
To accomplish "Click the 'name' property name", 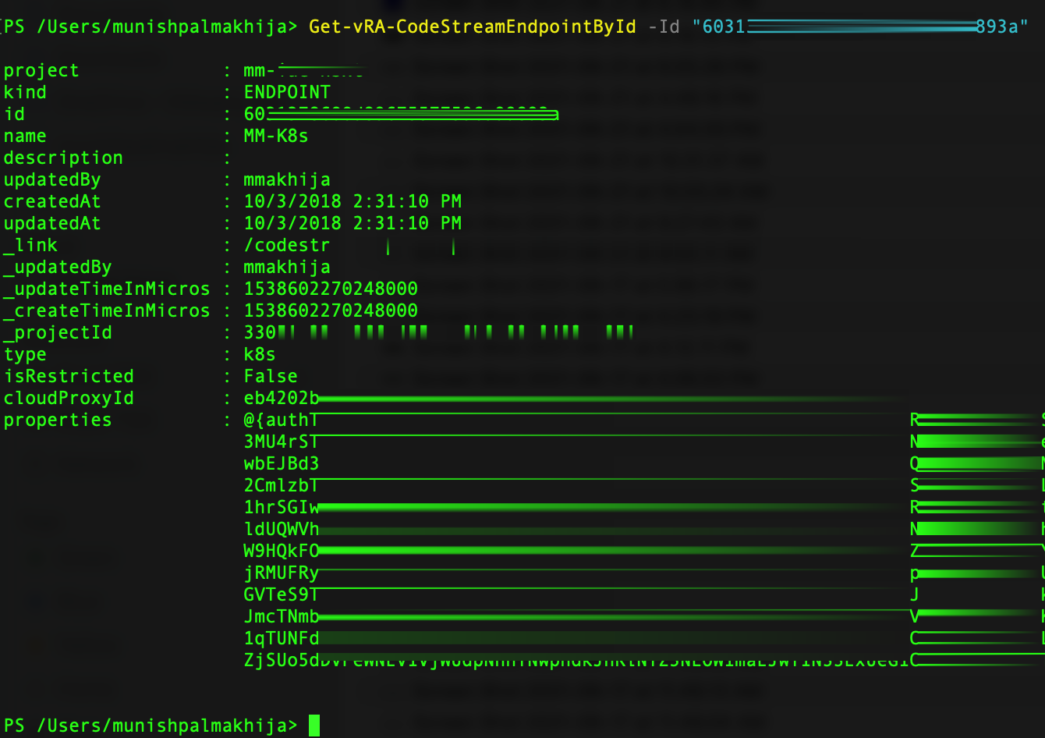I will pyautogui.click(x=25, y=136).
